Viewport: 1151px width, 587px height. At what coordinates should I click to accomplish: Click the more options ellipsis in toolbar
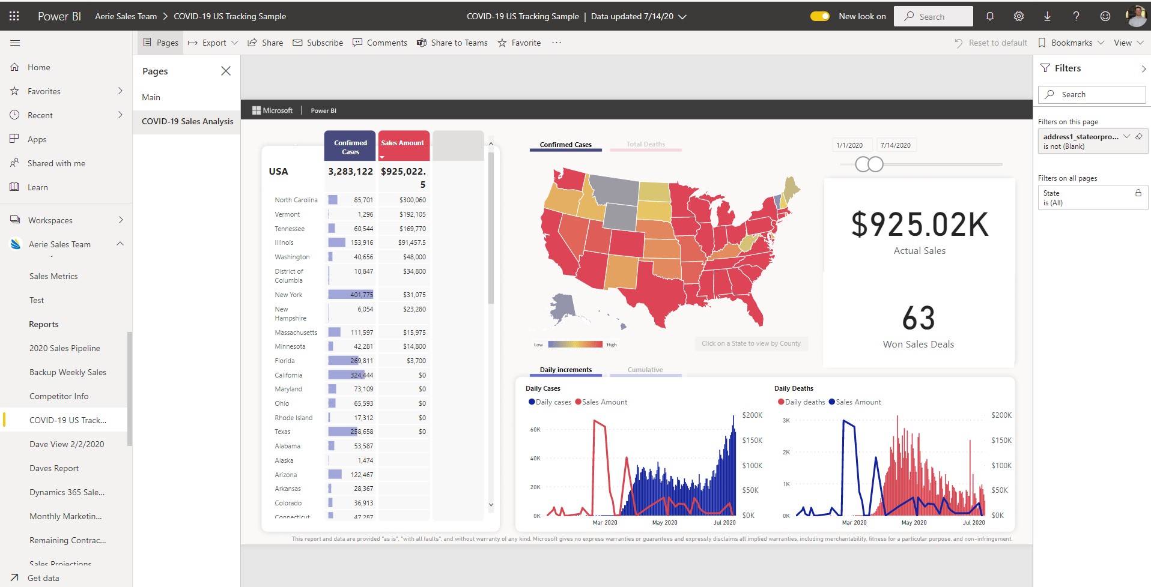click(x=557, y=43)
